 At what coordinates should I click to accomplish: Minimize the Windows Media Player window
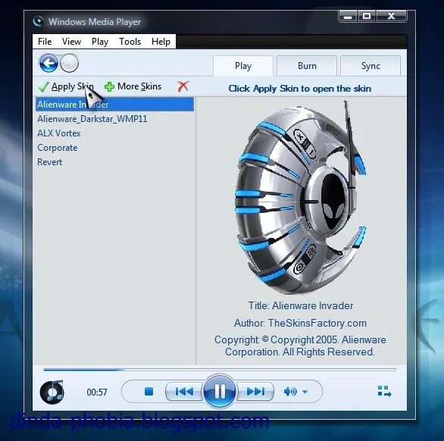tap(348, 16)
